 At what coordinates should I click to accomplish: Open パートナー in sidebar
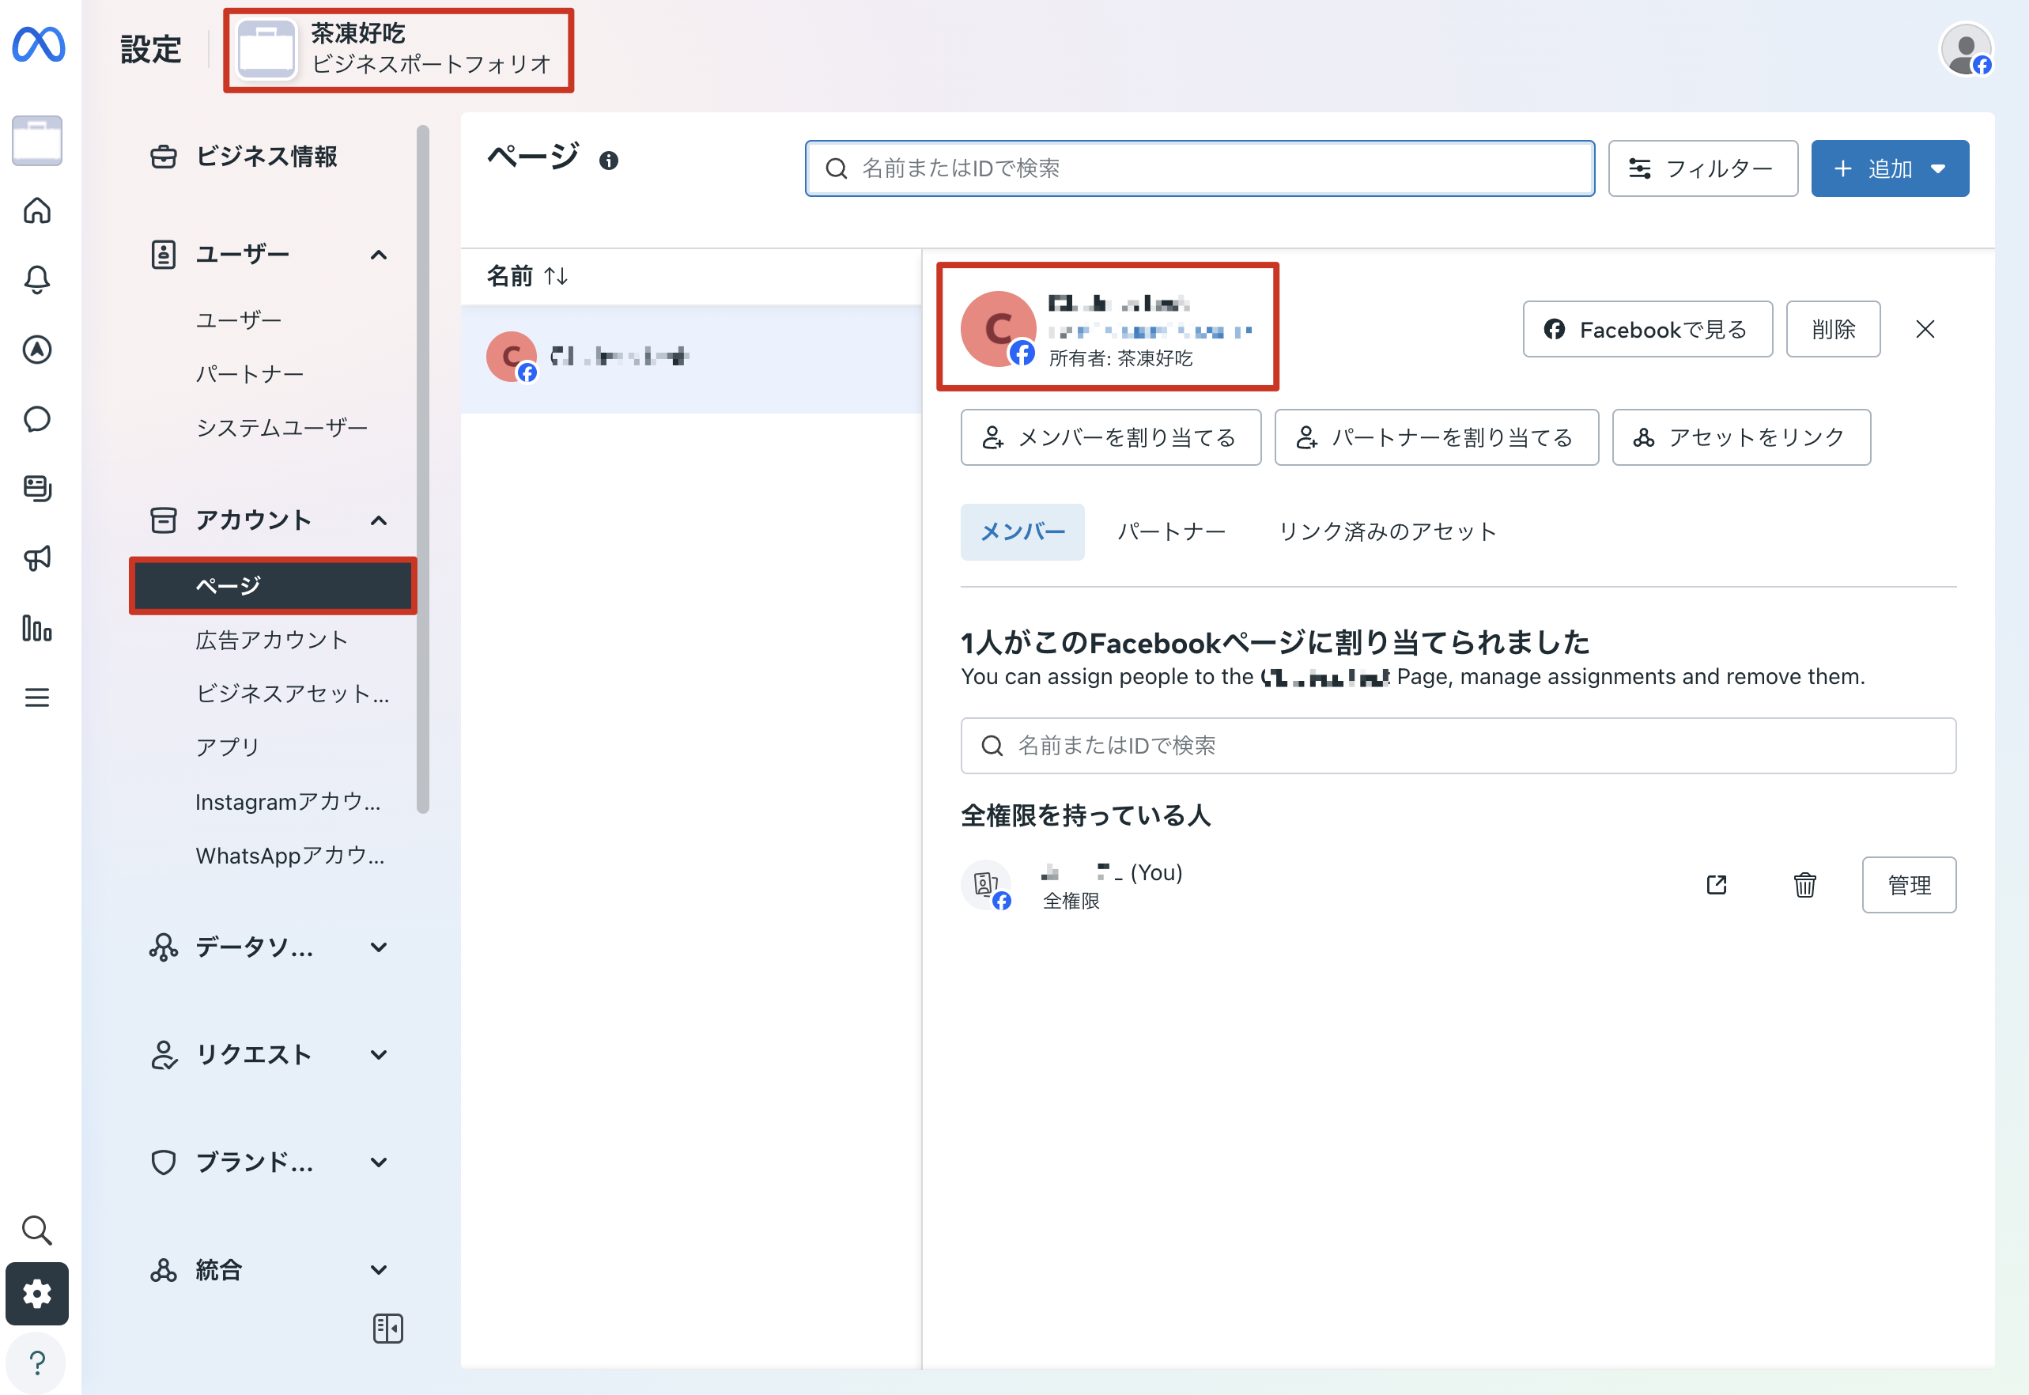coord(250,374)
